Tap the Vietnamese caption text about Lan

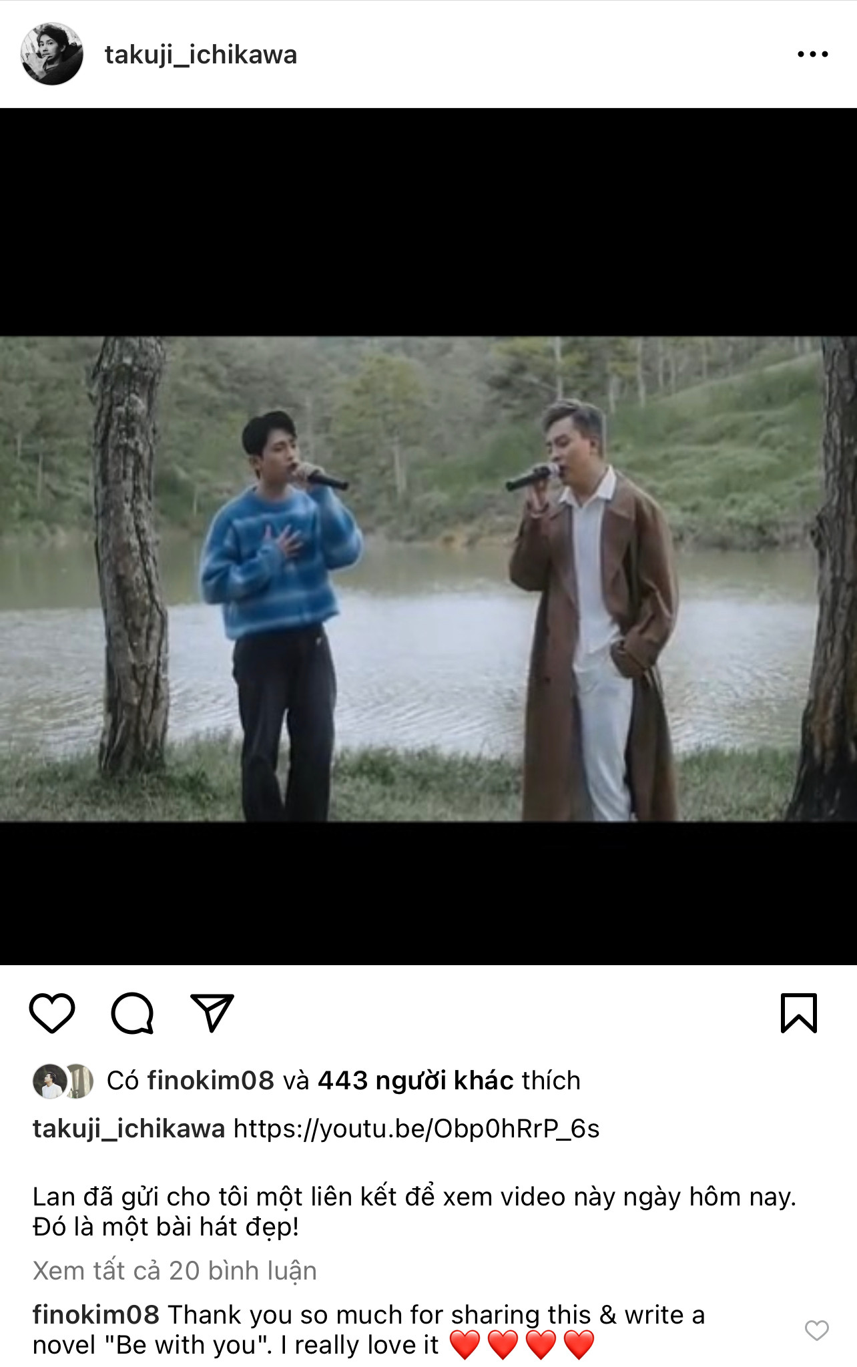[x=414, y=1211]
